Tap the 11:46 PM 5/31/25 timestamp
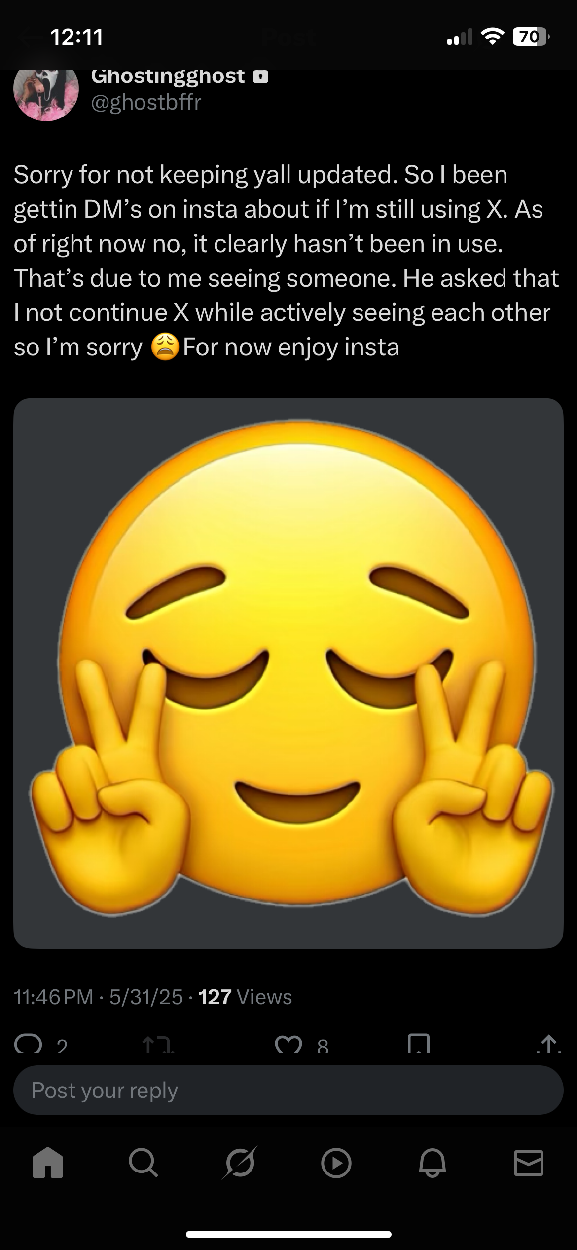 click(99, 997)
